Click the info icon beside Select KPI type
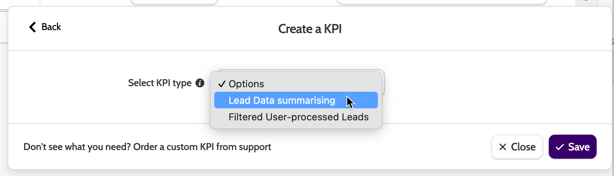 coord(200,83)
